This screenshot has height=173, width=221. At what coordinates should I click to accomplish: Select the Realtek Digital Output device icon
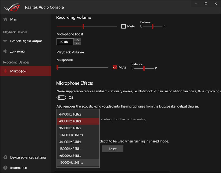5,41
